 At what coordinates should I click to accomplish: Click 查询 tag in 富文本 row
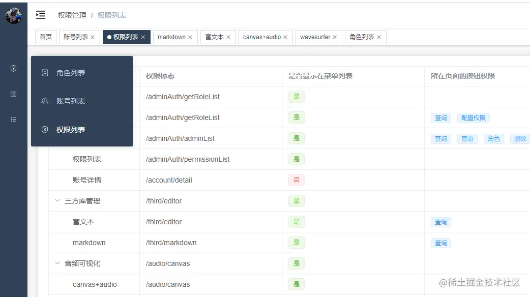[441, 222]
